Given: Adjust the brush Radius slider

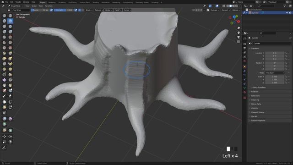Looking at the screenshot, I should 40,10.
